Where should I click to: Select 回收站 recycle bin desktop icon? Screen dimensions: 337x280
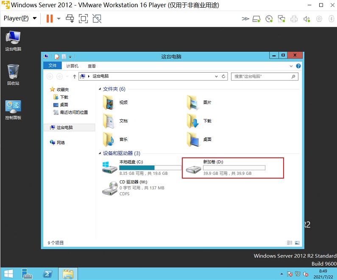tap(13, 75)
